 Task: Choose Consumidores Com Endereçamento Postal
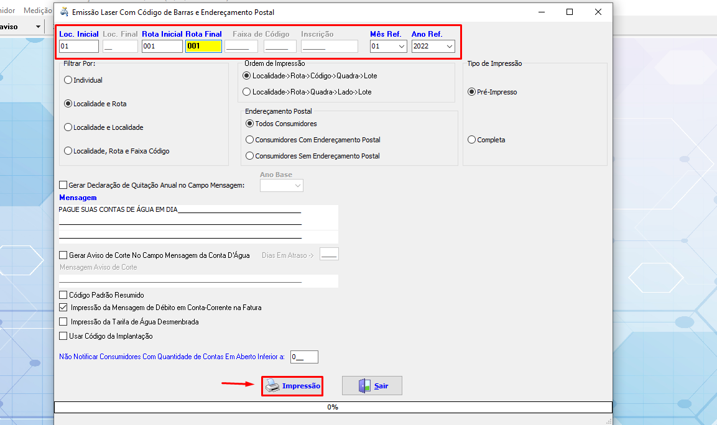(x=250, y=140)
